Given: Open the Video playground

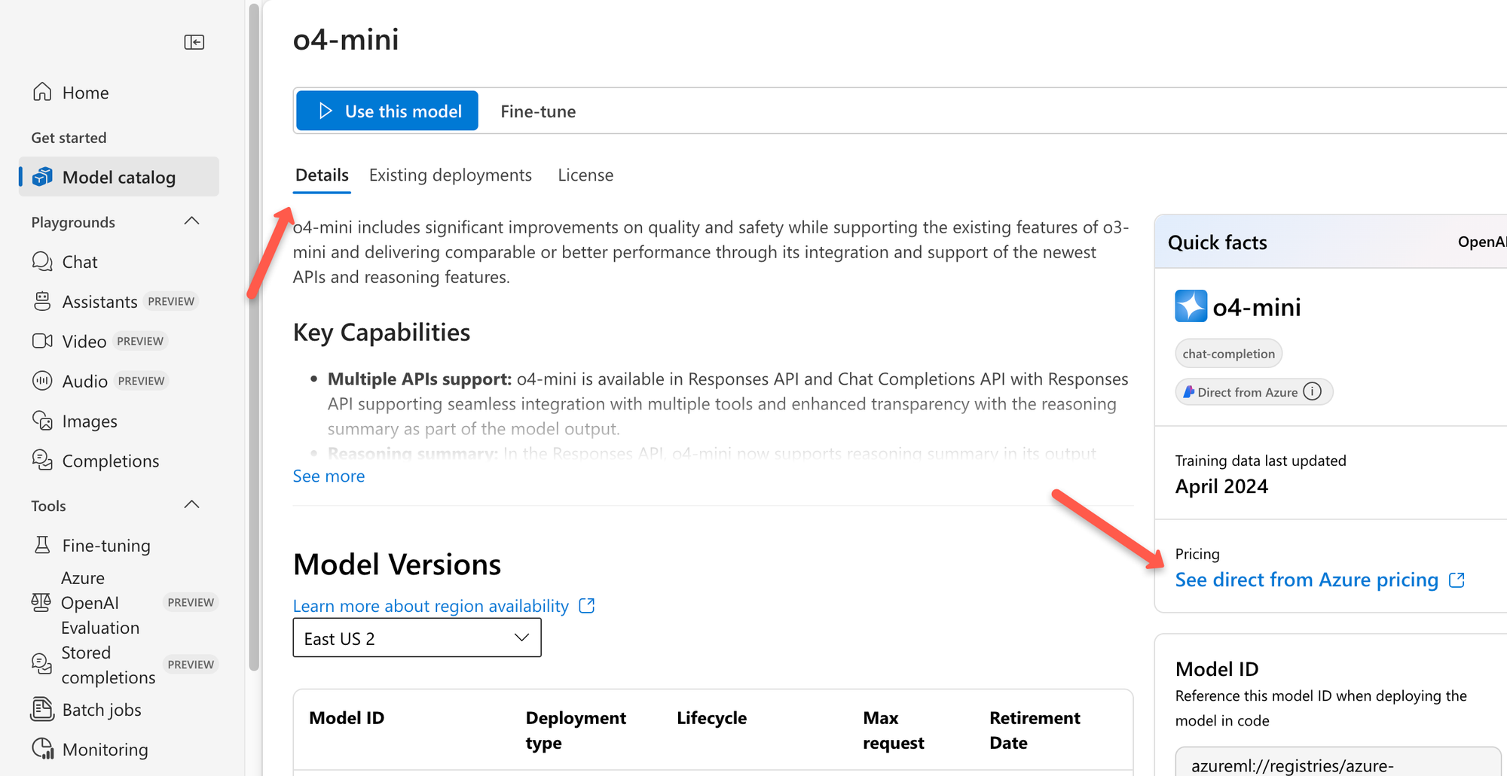Looking at the screenshot, I should (x=86, y=340).
